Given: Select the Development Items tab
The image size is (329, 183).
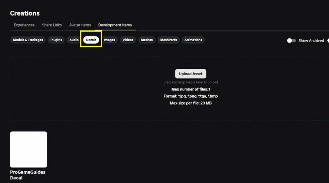Looking at the screenshot, I should 115,25.
